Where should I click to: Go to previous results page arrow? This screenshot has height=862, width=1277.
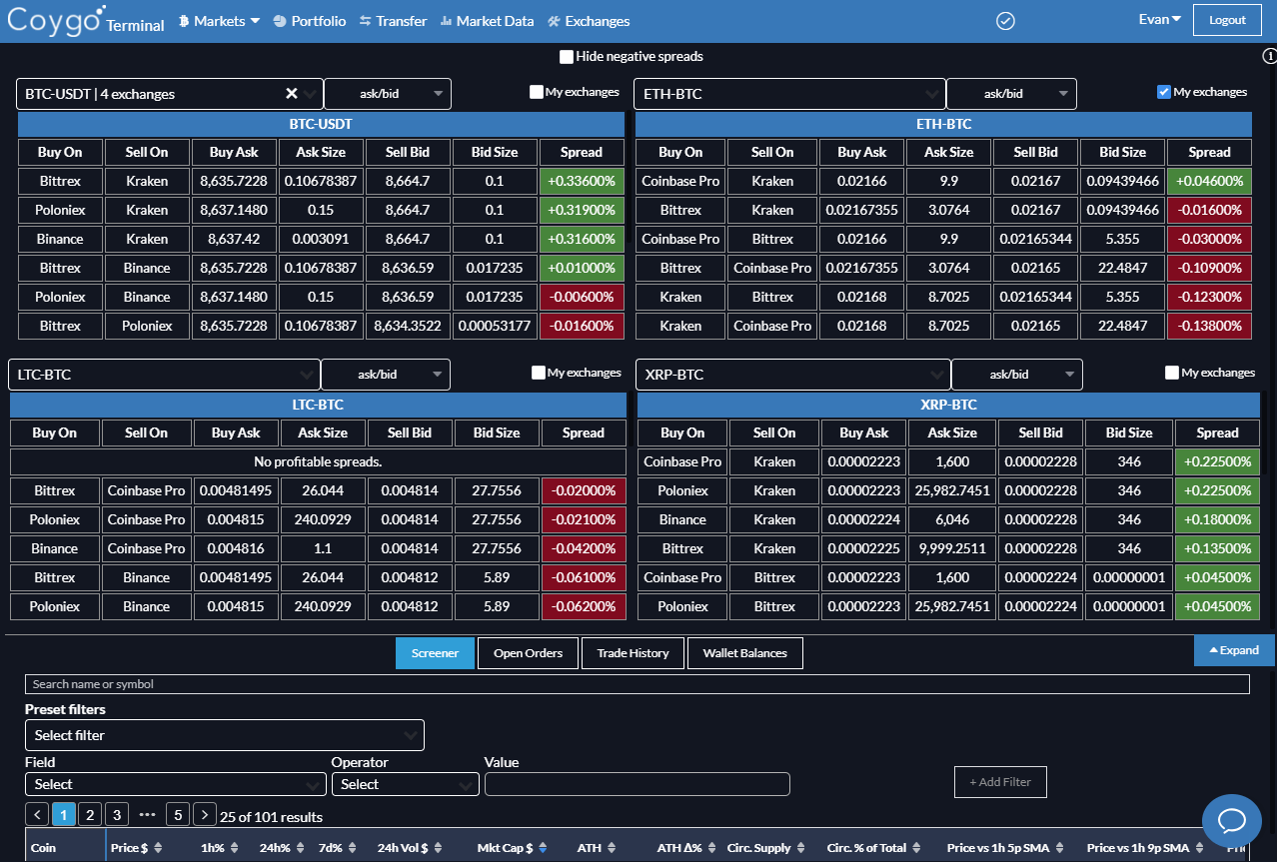pyautogui.click(x=37, y=814)
